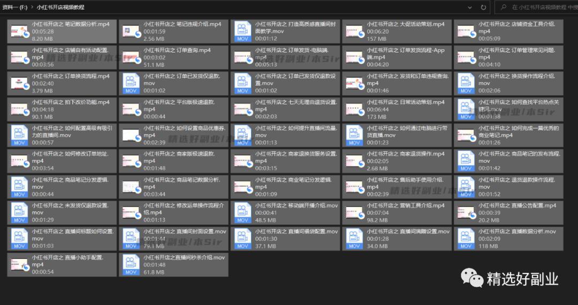Click MOV icon of 直播间满赠设置.mov

click(354, 239)
